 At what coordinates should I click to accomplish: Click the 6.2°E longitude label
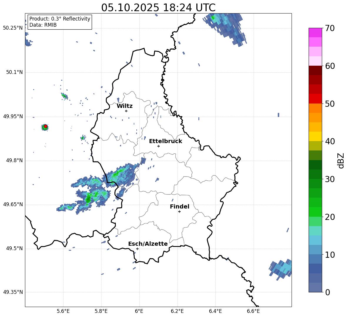177,311
